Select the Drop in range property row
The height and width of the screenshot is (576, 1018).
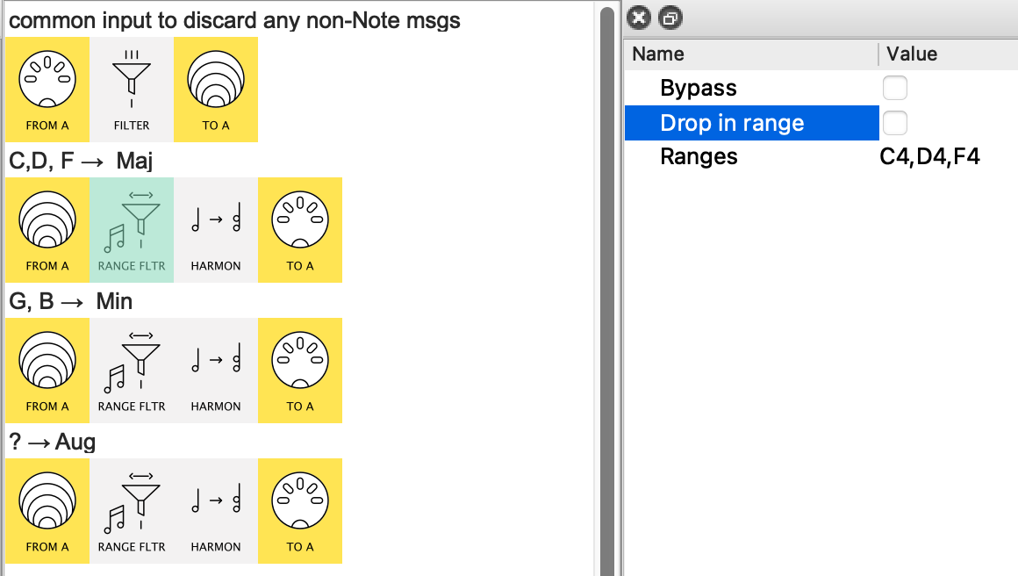732,123
